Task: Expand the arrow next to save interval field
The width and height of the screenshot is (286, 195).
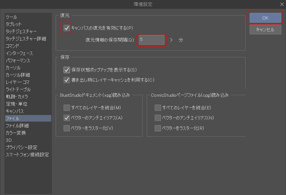Action: pos(171,40)
